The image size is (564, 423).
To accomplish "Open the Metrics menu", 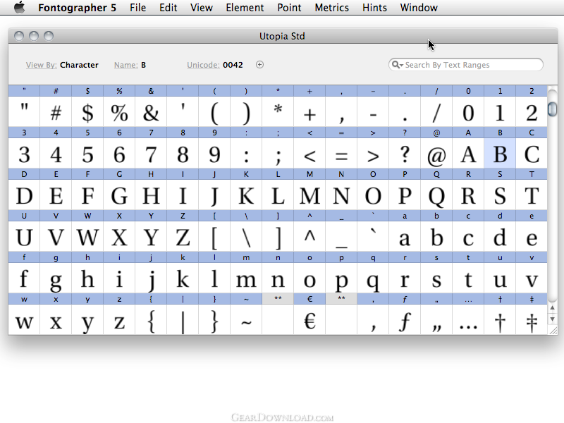I will tap(331, 8).
